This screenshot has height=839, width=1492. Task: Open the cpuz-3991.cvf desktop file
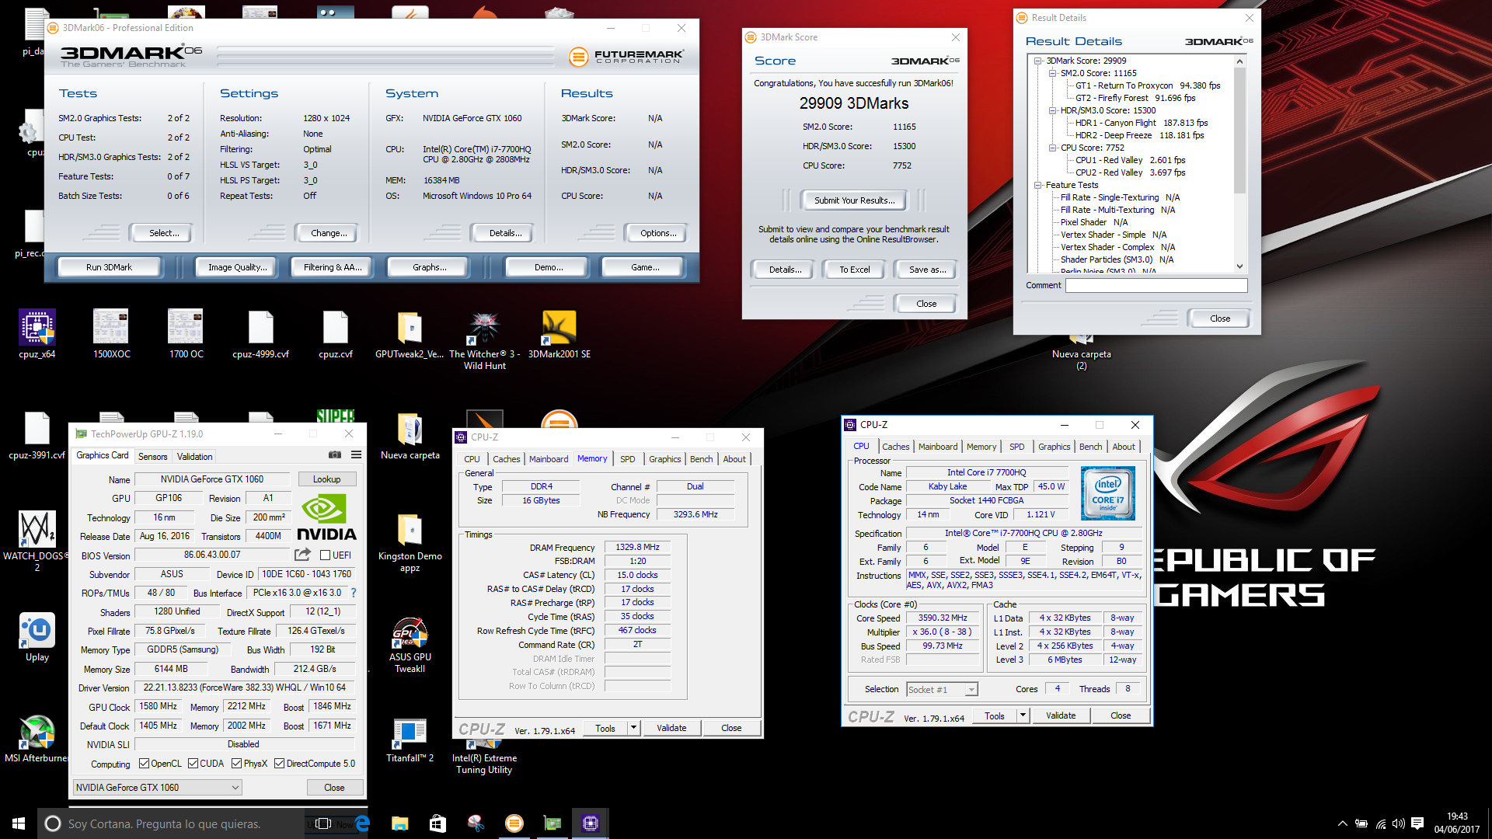coord(37,435)
